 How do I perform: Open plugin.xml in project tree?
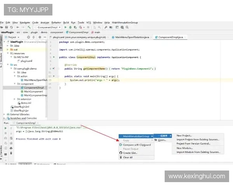pos(26,61)
